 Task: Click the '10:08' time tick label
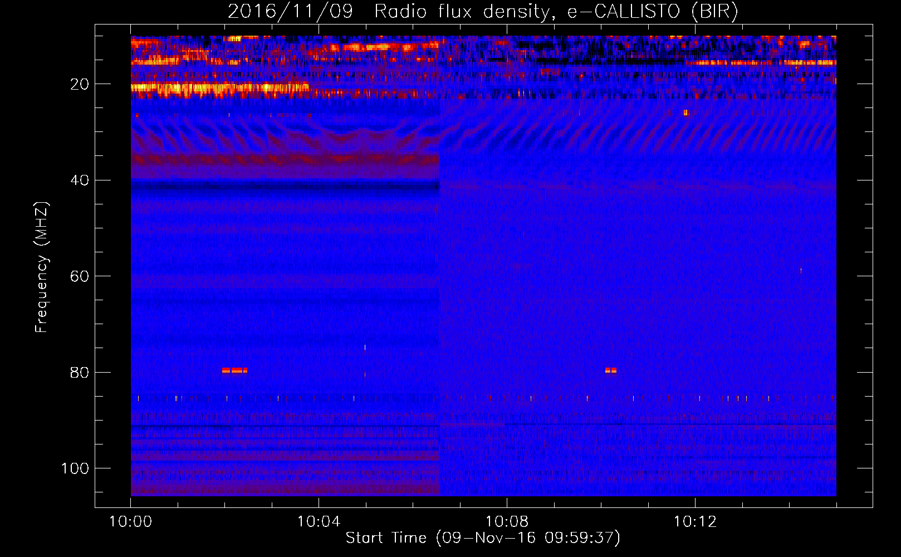(x=507, y=522)
